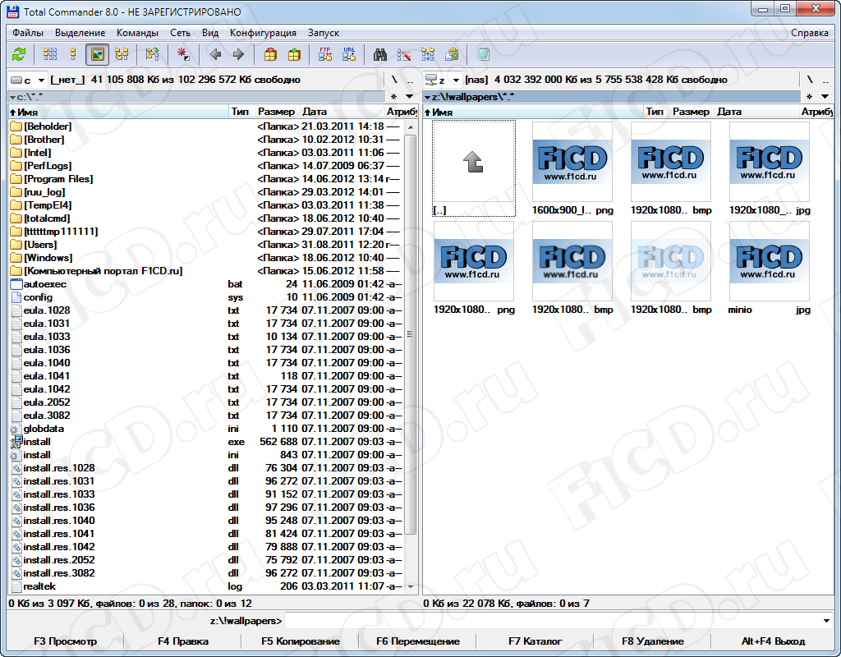Click right panel favorites asterisk button
Screen dimensions: 841x657
(809, 97)
